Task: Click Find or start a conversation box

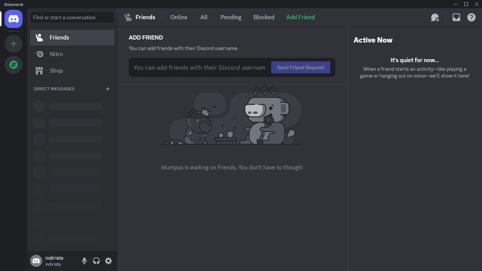Action: [72, 17]
